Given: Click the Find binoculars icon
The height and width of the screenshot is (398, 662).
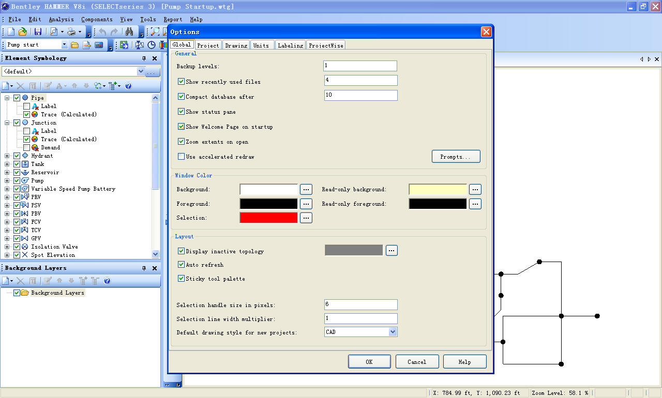Looking at the screenshot, I should pyautogui.click(x=129, y=32).
